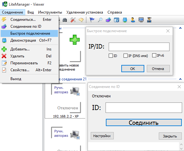Choose Соединиться... from the menu
The height and width of the screenshot is (151, 184).
click(29, 20)
